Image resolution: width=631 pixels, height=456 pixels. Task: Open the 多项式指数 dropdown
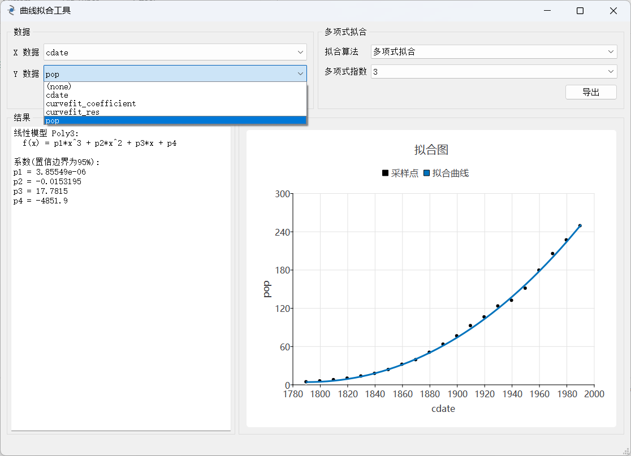click(493, 72)
